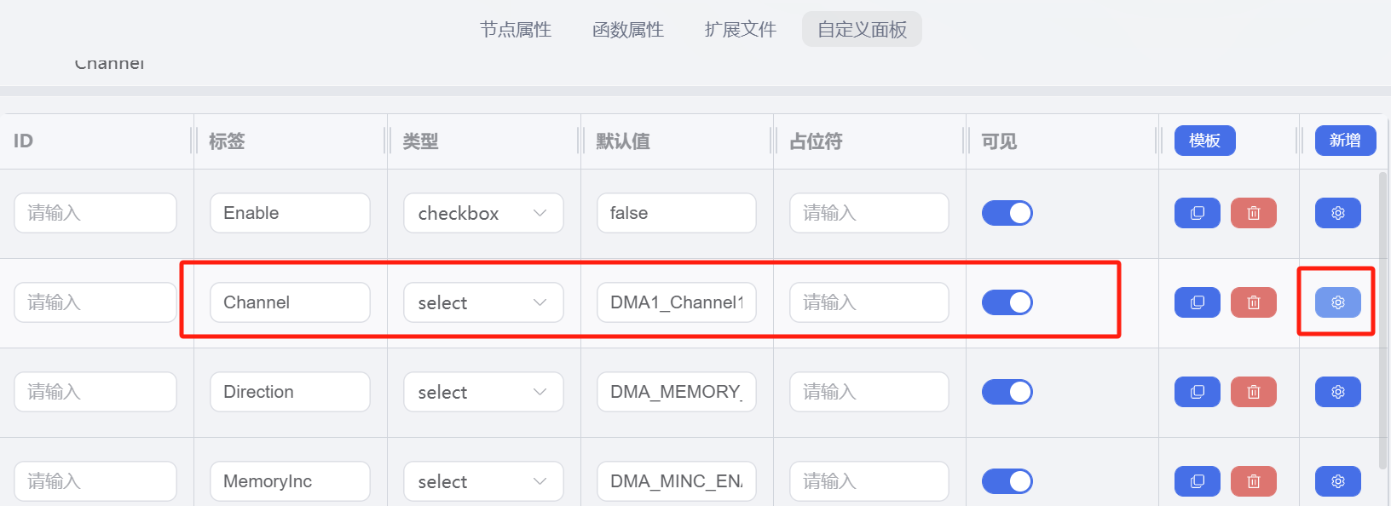This screenshot has width=1391, height=506.
Task: Turn off visible switch for Direction row
Action: 1007,392
